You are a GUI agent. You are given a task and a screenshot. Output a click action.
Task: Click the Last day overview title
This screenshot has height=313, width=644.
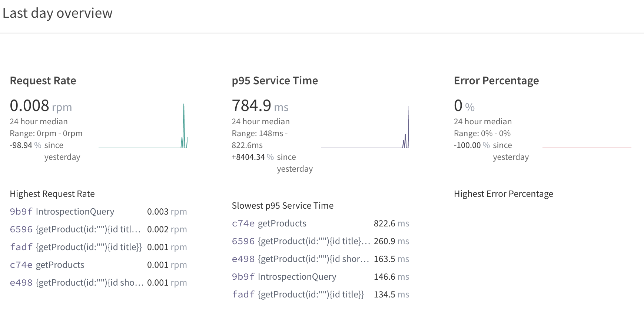(57, 13)
